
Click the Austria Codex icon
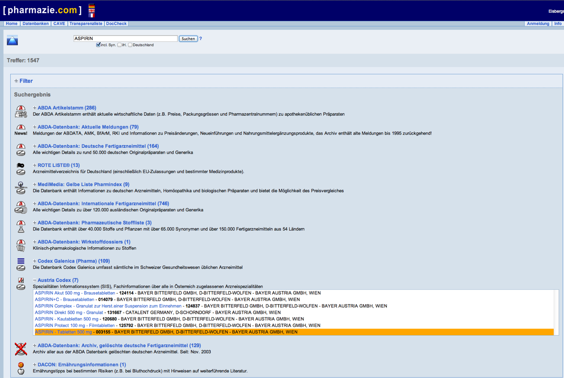[21, 283]
